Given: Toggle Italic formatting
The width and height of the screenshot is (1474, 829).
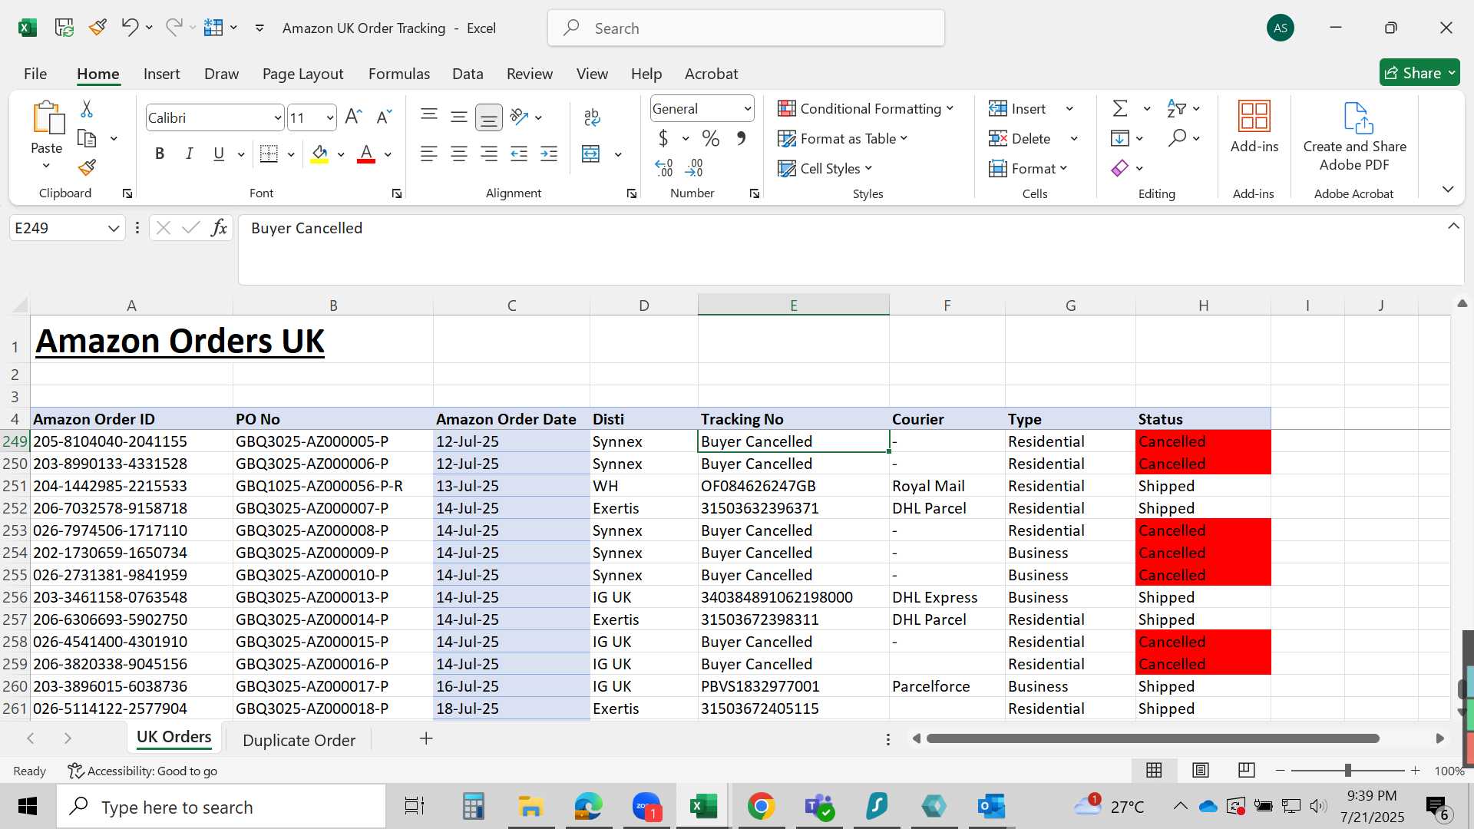Looking at the screenshot, I should pyautogui.click(x=189, y=154).
